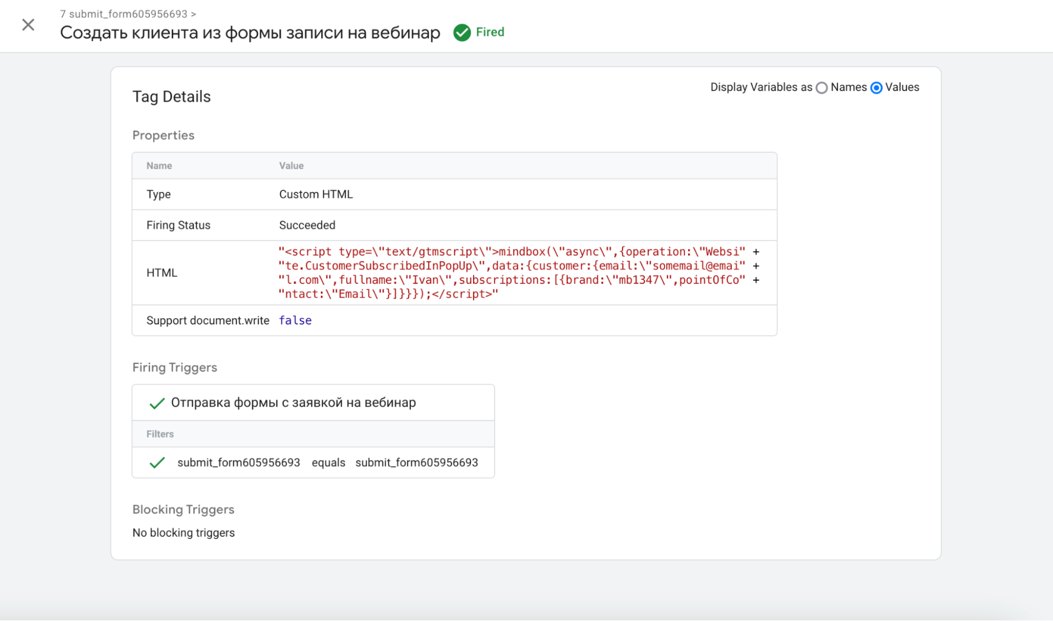Click the Firing Status row label
This screenshot has width=1053, height=621.
179,225
